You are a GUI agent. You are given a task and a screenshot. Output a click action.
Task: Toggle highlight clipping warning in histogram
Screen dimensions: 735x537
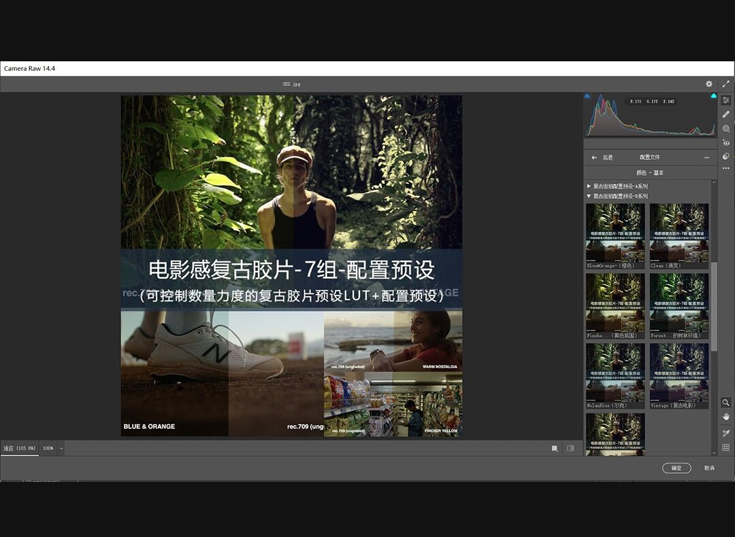713,96
